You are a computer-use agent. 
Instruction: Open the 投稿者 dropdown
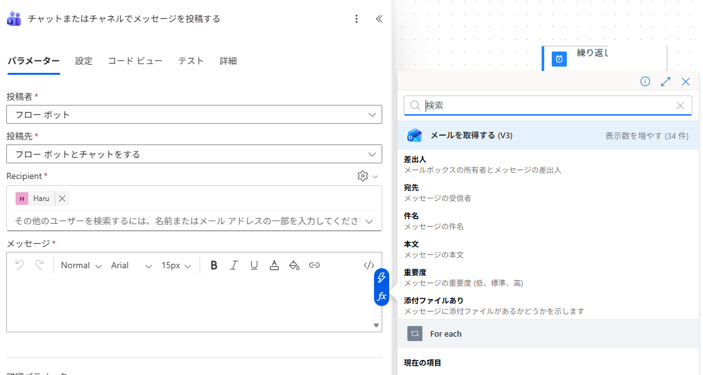pos(194,115)
